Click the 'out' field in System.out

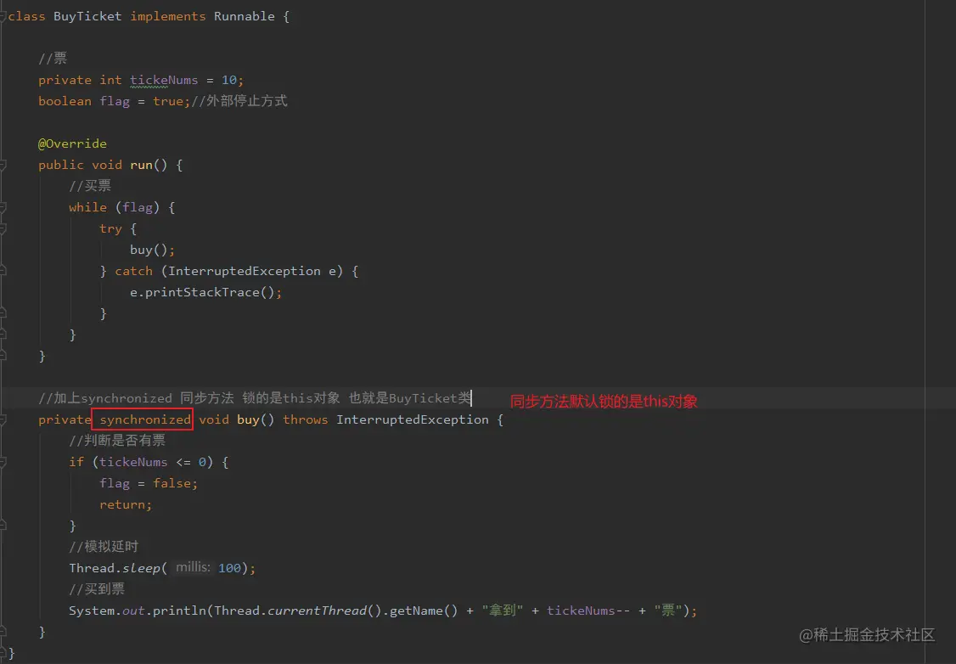coord(133,611)
